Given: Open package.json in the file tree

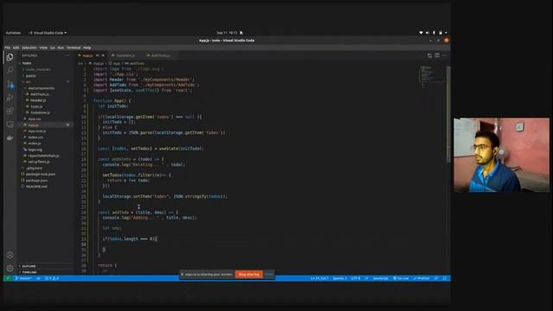Looking at the screenshot, I should 36,181.
